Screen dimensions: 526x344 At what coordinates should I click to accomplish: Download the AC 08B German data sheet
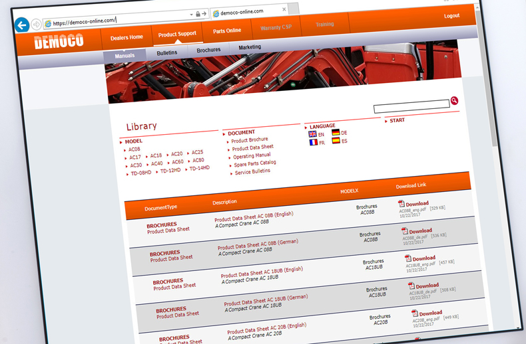tap(420, 231)
